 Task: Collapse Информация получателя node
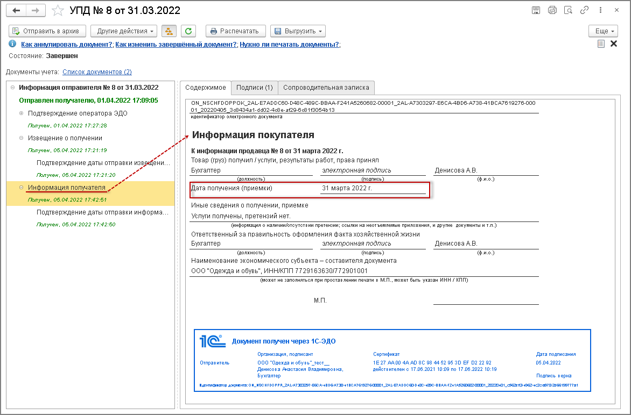(22, 187)
